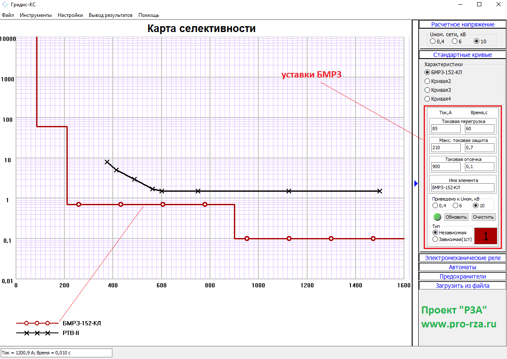
Task: Expand the Предохранители section
Action: point(462,276)
